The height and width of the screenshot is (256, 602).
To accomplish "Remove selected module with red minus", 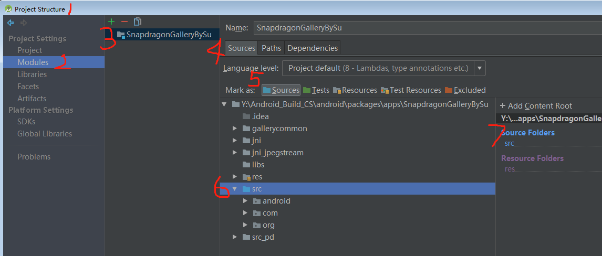I will coord(124,22).
